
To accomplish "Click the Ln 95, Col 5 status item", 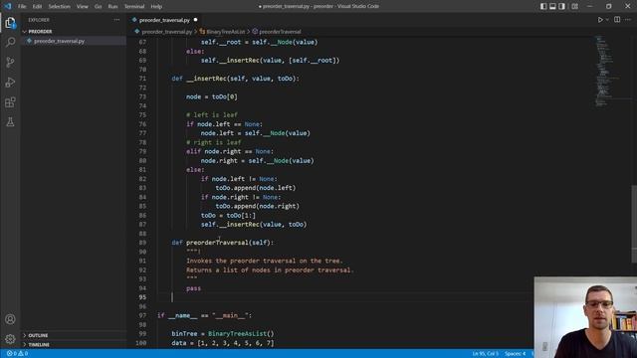I will pyautogui.click(x=485, y=354).
